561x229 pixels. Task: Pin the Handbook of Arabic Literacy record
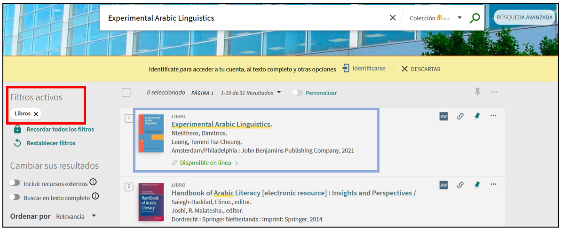point(477,185)
